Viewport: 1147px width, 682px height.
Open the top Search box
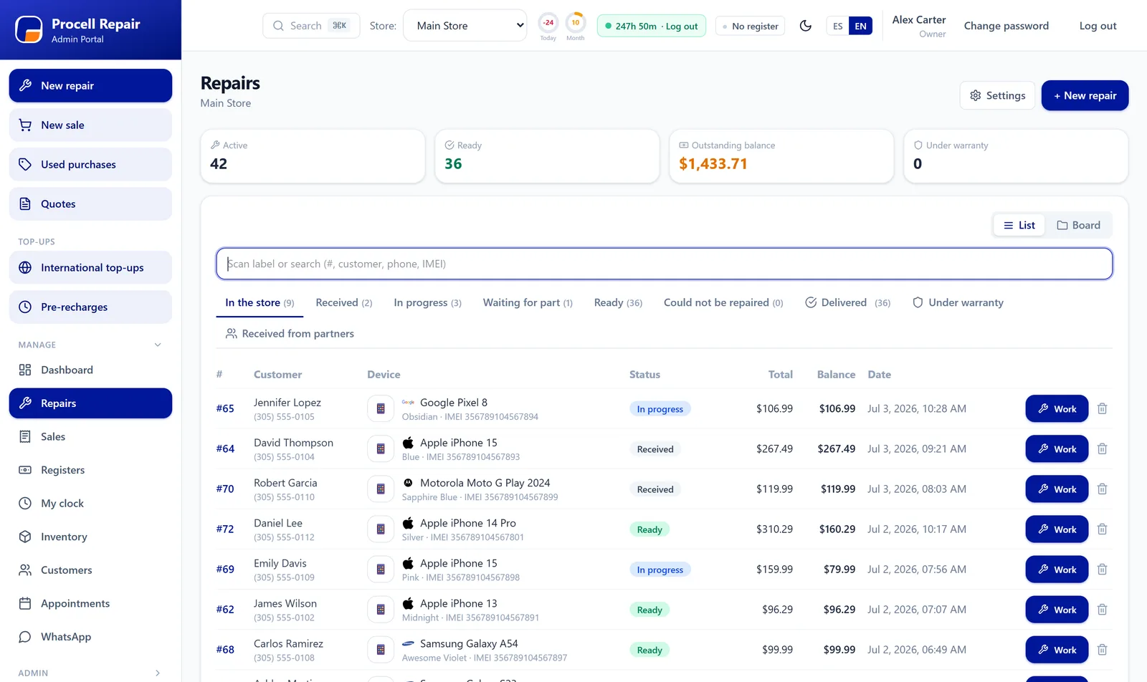pyautogui.click(x=311, y=26)
